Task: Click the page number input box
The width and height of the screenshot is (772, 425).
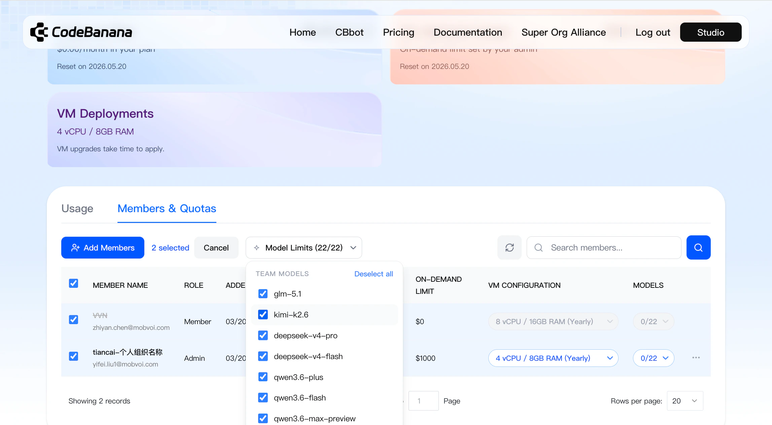Action: 423,401
